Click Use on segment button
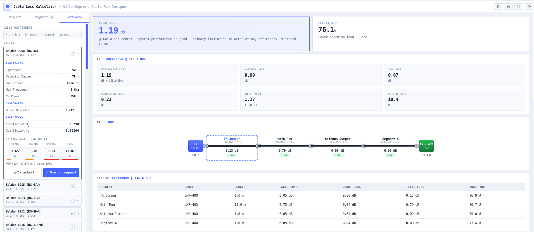Screen dimensions: 534x232 pos(61,173)
